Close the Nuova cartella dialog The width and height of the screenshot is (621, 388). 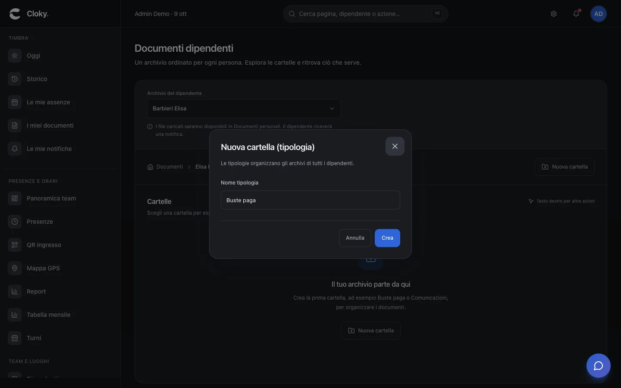point(395,146)
